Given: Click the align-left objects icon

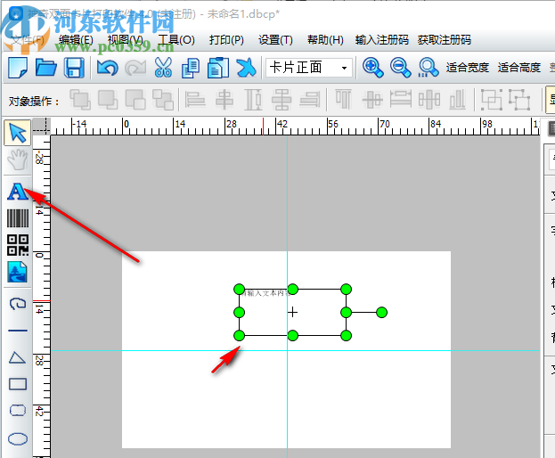Looking at the screenshot, I should tap(195, 100).
